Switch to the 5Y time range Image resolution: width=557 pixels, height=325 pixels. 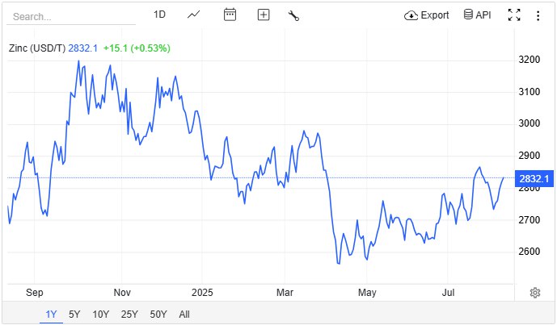click(74, 315)
